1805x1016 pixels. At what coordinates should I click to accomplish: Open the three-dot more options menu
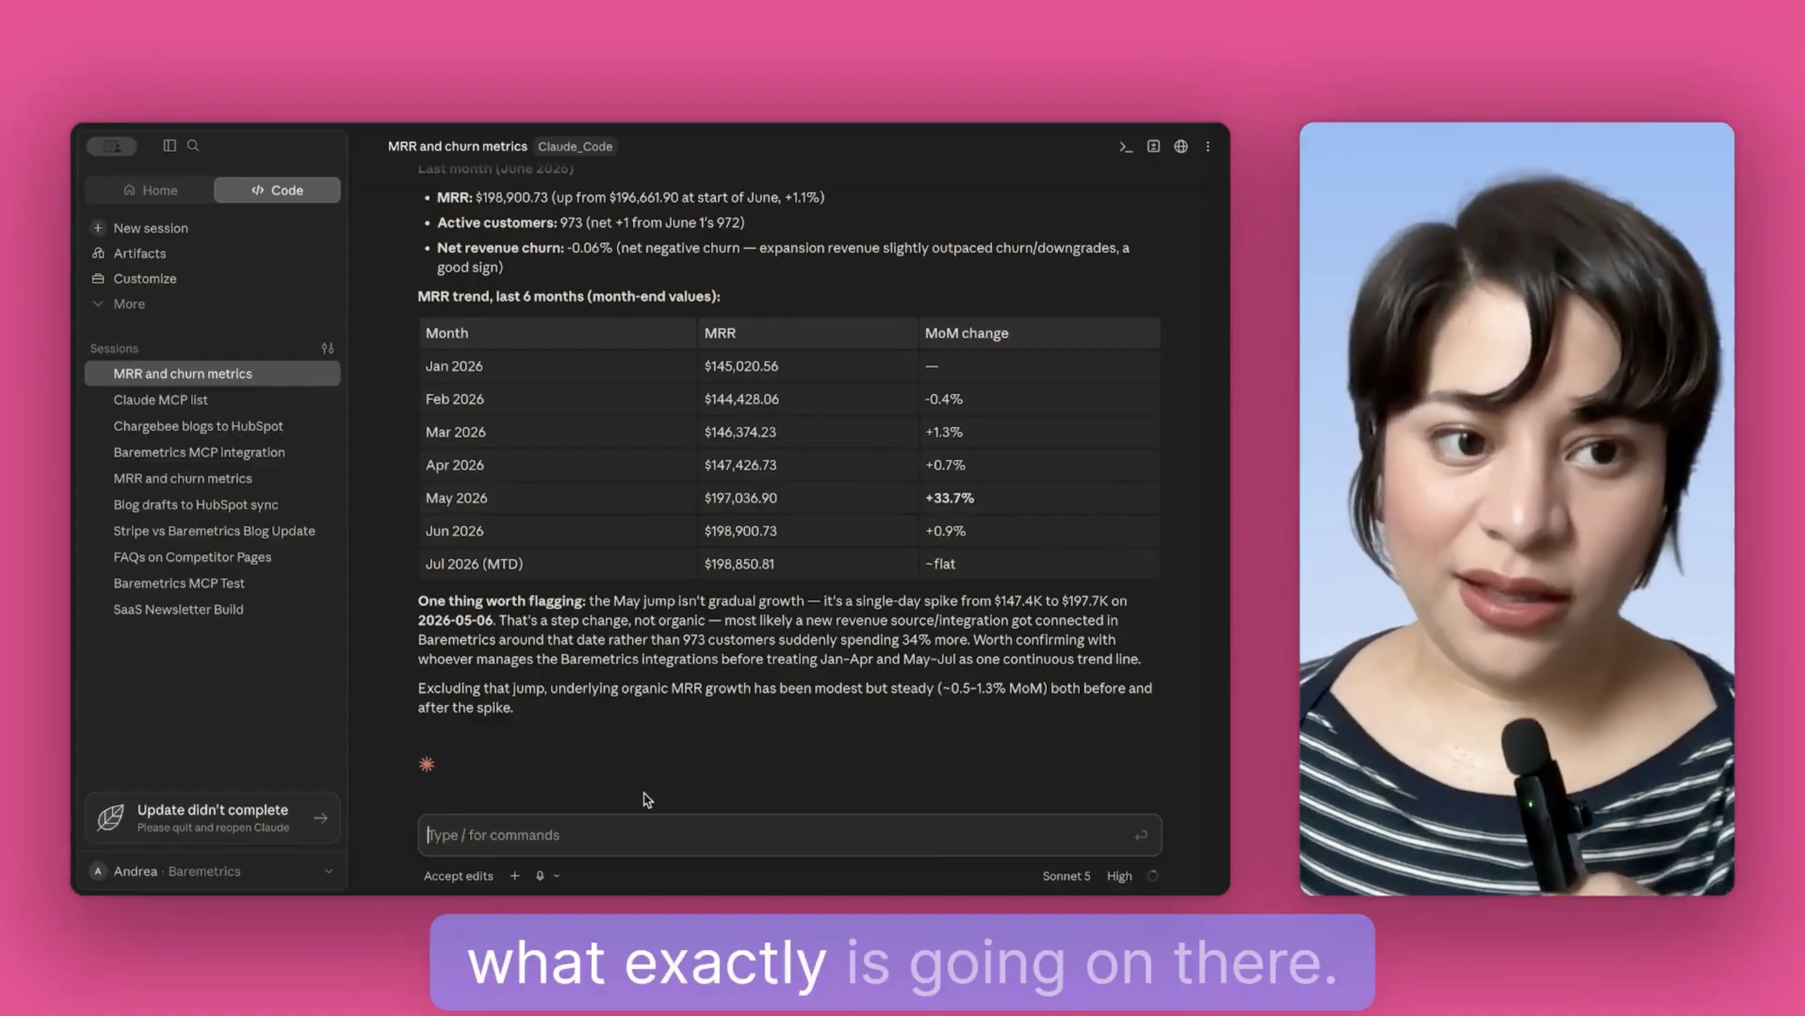coord(1208,147)
